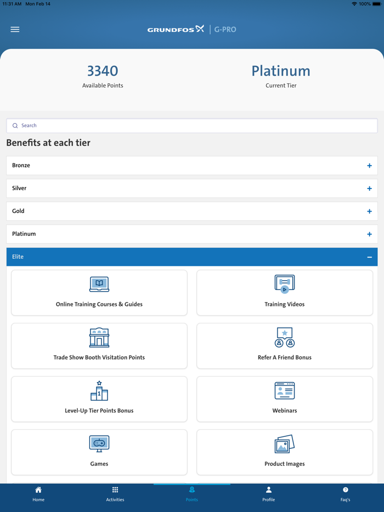The height and width of the screenshot is (512, 384).
Task: Tap the Training Videos icon
Action: [x=285, y=284]
